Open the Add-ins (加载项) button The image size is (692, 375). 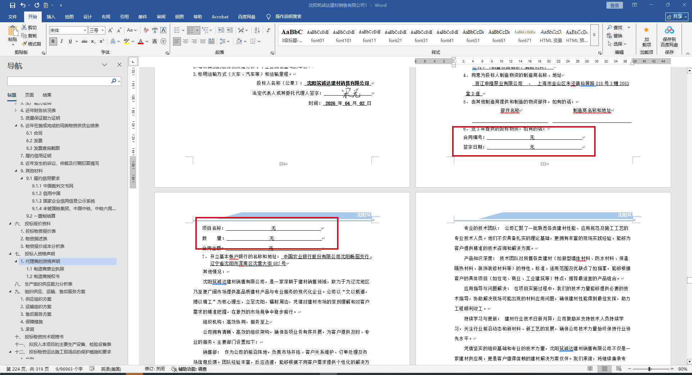click(647, 36)
